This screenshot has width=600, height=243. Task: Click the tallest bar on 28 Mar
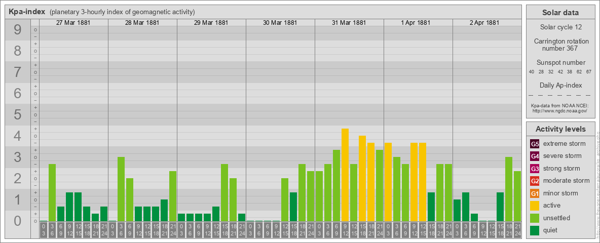pos(121,189)
